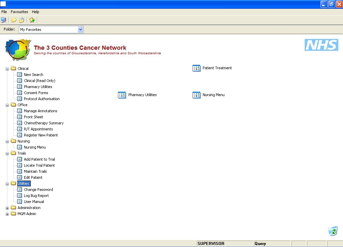The height and width of the screenshot is (247, 343).
Task: Select Register New Patient in the tree
Action: click(41, 135)
